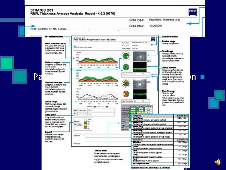
Task: Click the 'DOB: 9/9/1953, ID: NA, Female' line
Action: [x=48, y=29]
